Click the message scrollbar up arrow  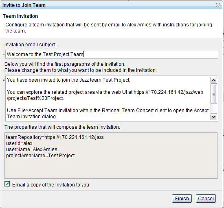point(213,80)
